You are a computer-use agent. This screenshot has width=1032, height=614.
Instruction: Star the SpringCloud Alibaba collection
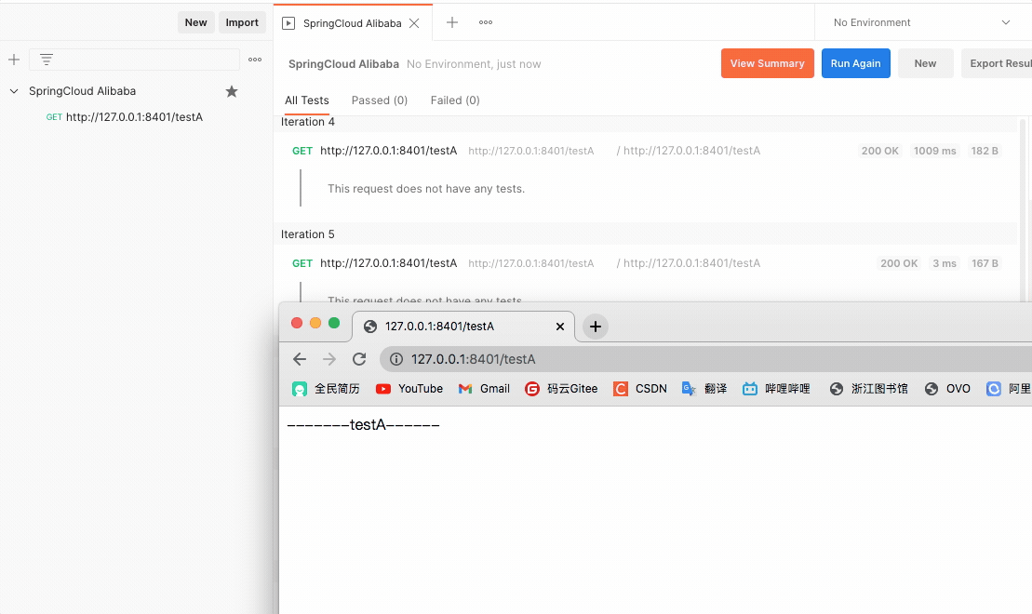tap(232, 91)
